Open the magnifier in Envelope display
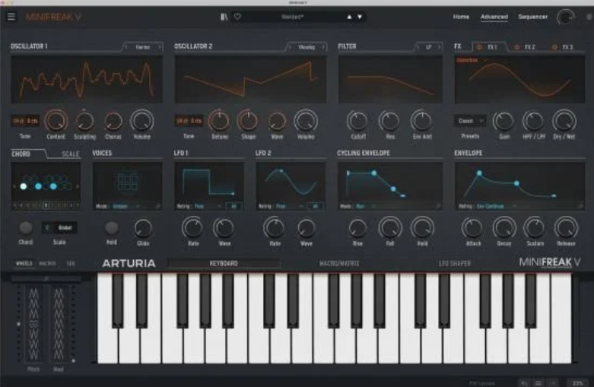The width and height of the screenshot is (594, 387). pos(580,206)
